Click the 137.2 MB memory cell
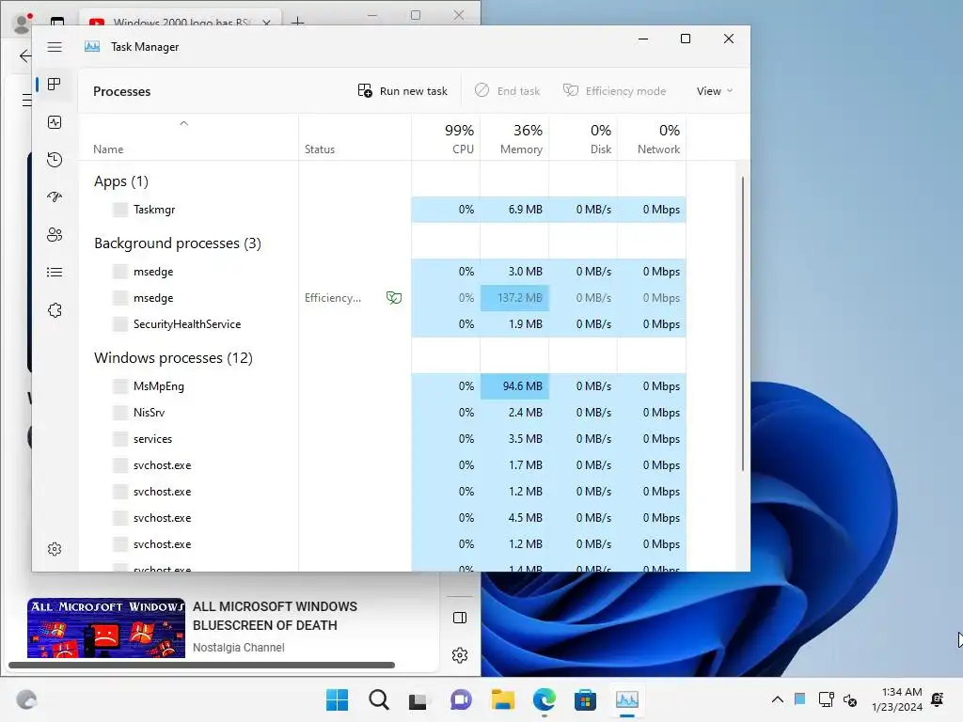The height and width of the screenshot is (722, 963). [x=514, y=298]
